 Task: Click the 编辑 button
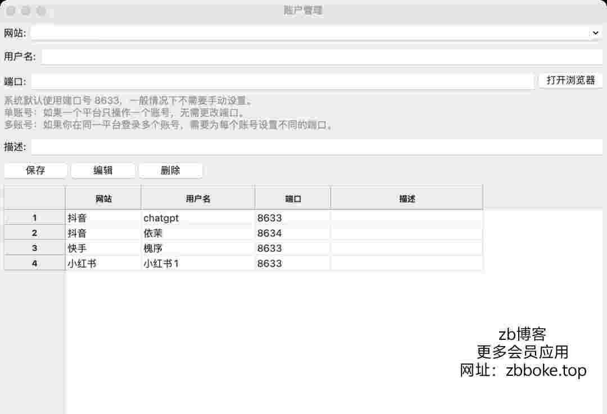103,170
